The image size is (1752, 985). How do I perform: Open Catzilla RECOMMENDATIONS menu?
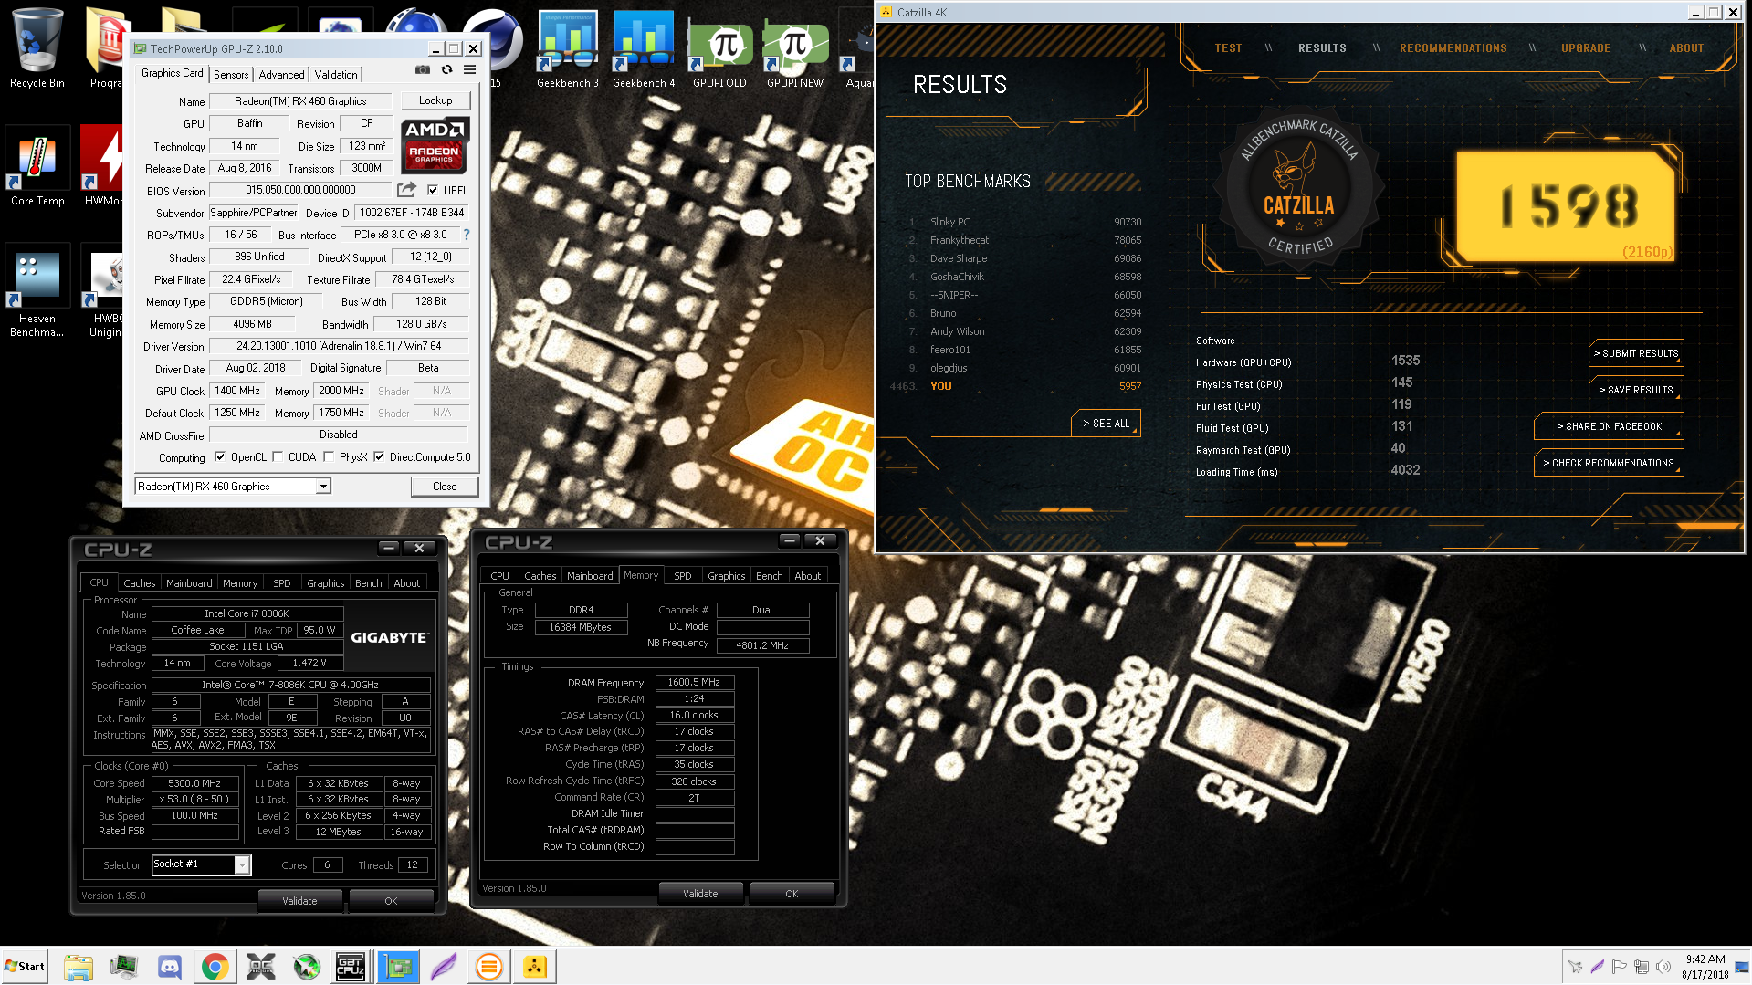[x=1453, y=48]
